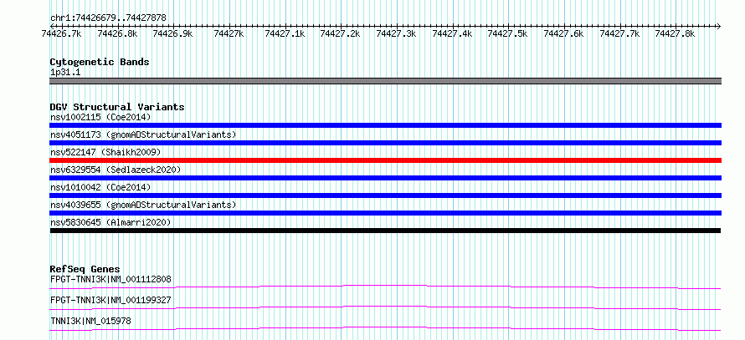The image size is (745, 340).
Task: Click the FPGT-TNNI3K|NM_001112808 transcript label
Action: click(x=110, y=279)
